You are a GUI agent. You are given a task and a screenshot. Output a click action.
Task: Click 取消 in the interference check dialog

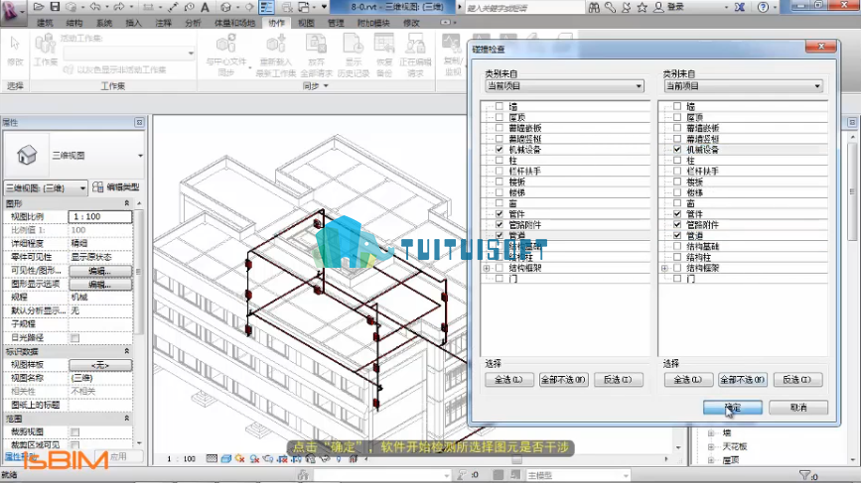[798, 408]
